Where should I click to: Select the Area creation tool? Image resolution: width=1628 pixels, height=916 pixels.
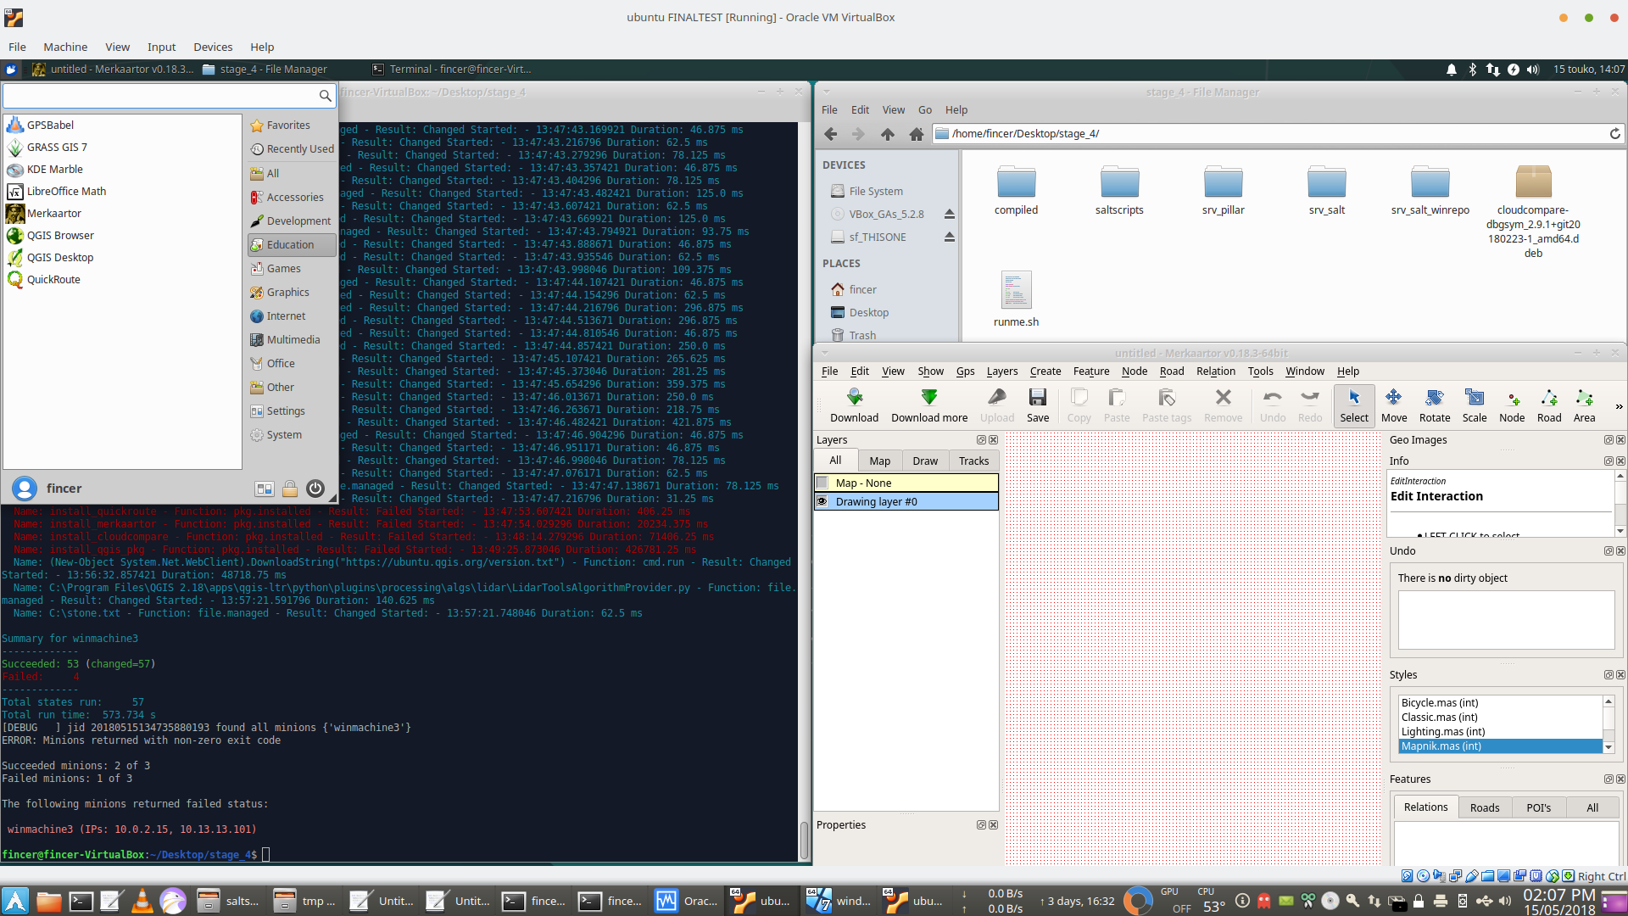point(1583,405)
